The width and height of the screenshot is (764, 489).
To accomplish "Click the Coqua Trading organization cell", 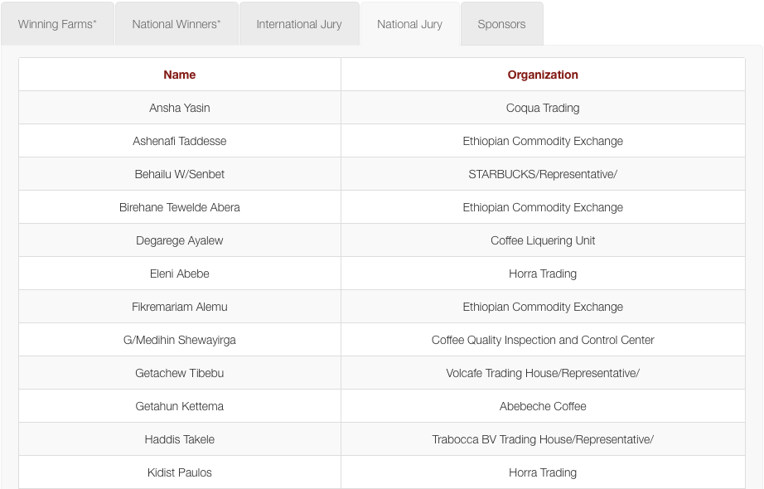I will (543, 108).
